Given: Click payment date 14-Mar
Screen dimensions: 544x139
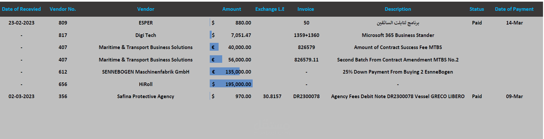Looking at the screenshot, I should (x=514, y=23).
